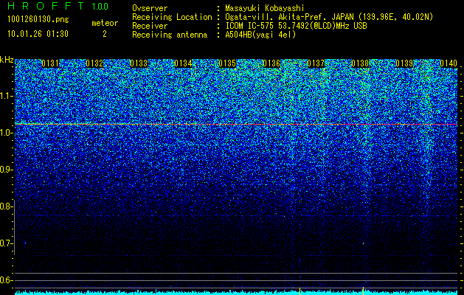Click the meteor count label
464x295 pixels.
click(x=105, y=23)
